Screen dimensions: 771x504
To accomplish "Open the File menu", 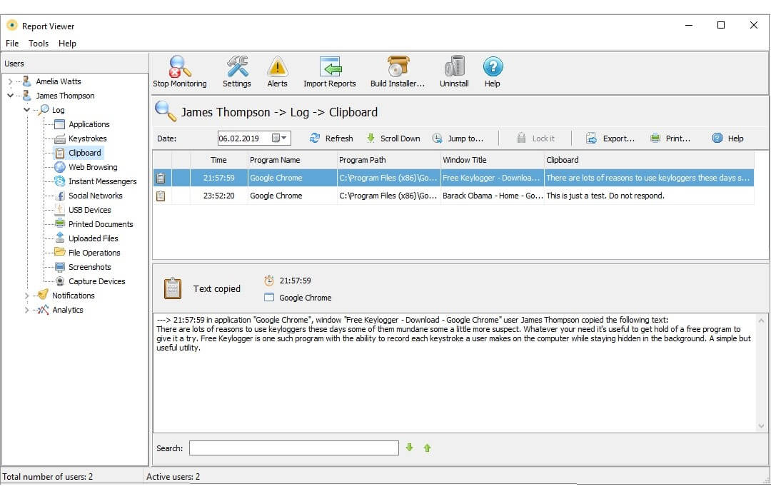I will point(12,44).
